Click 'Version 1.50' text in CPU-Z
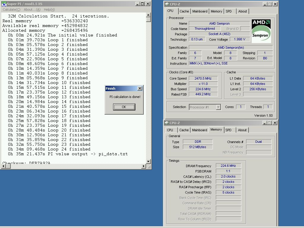 [264, 115]
